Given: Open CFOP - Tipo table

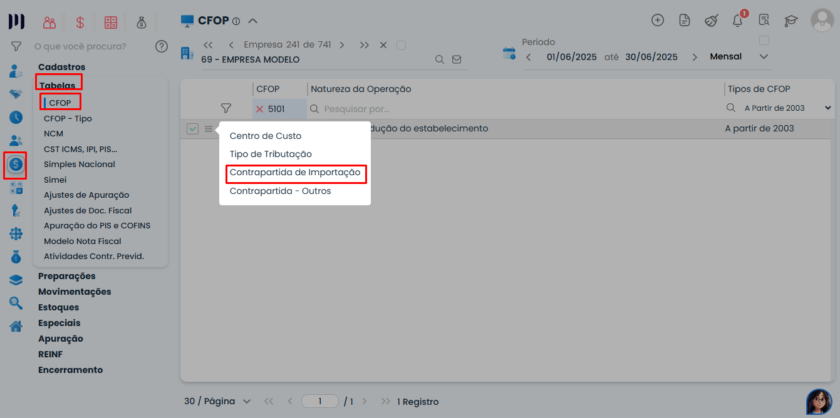Looking at the screenshot, I should click(68, 118).
